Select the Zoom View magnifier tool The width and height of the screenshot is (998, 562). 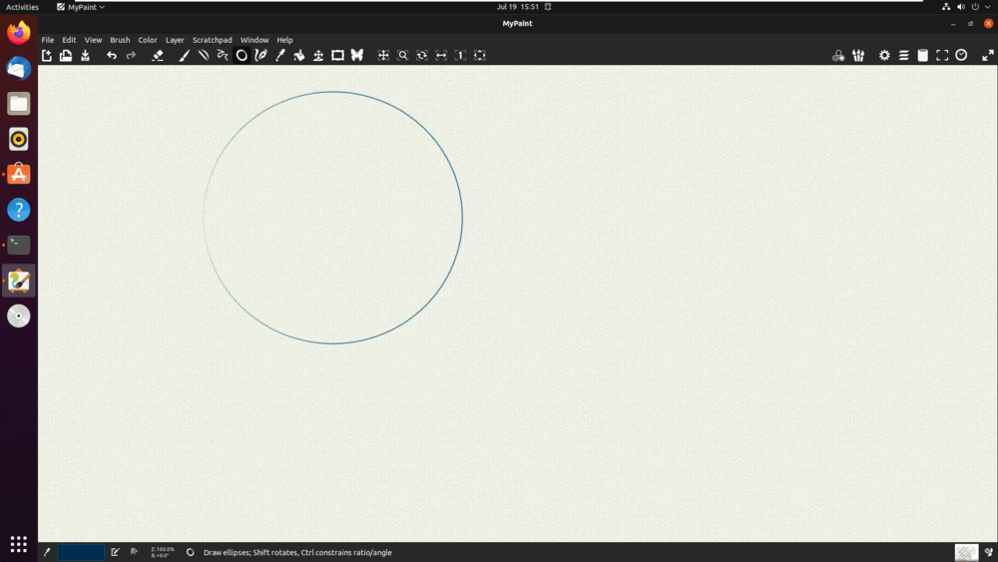pos(403,55)
